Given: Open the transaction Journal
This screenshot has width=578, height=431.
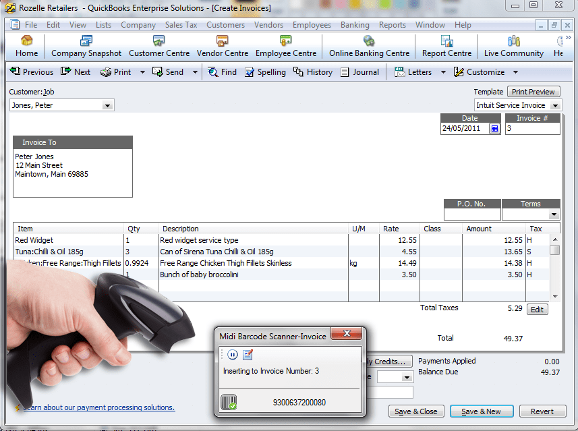Looking at the screenshot, I should (x=345, y=71).
